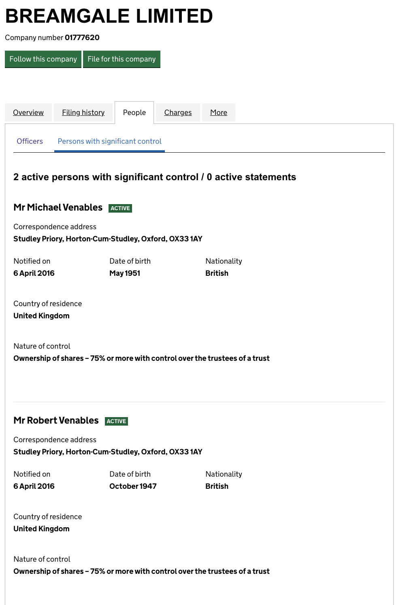Go to the Charges tab
Image resolution: width=405 pixels, height=605 pixels.
178,113
